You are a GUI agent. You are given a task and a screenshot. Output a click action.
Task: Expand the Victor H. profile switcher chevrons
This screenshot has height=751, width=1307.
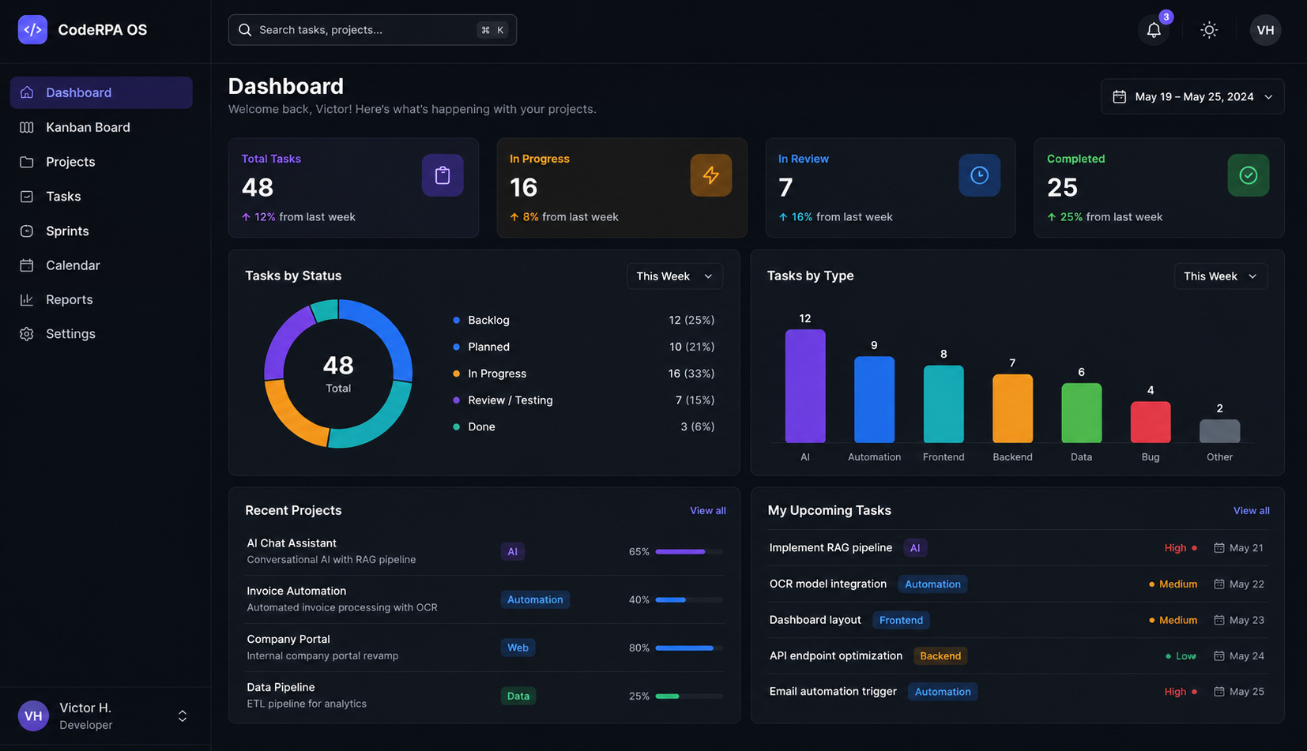pyautogui.click(x=183, y=716)
